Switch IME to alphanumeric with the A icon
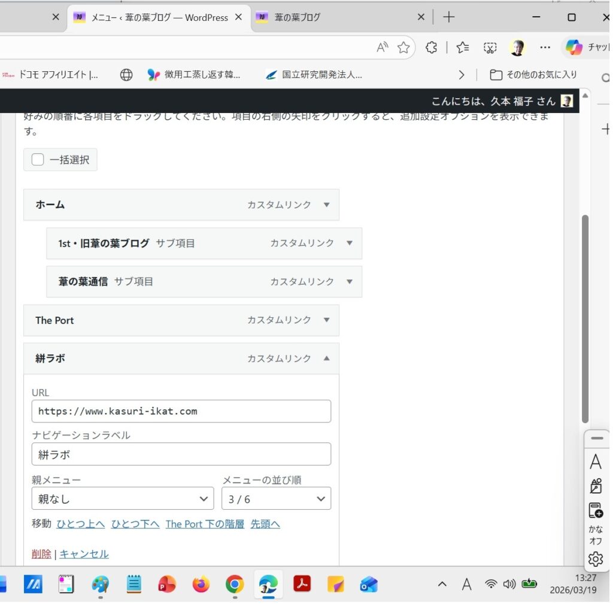The width and height of the screenshot is (613, 608). pos(596,461)
